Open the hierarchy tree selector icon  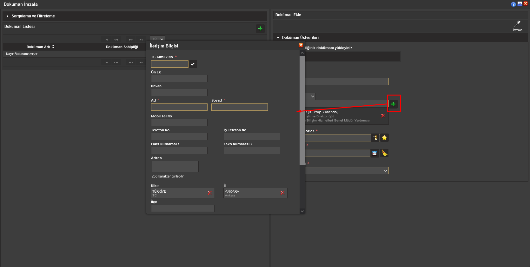pos(375,138)
